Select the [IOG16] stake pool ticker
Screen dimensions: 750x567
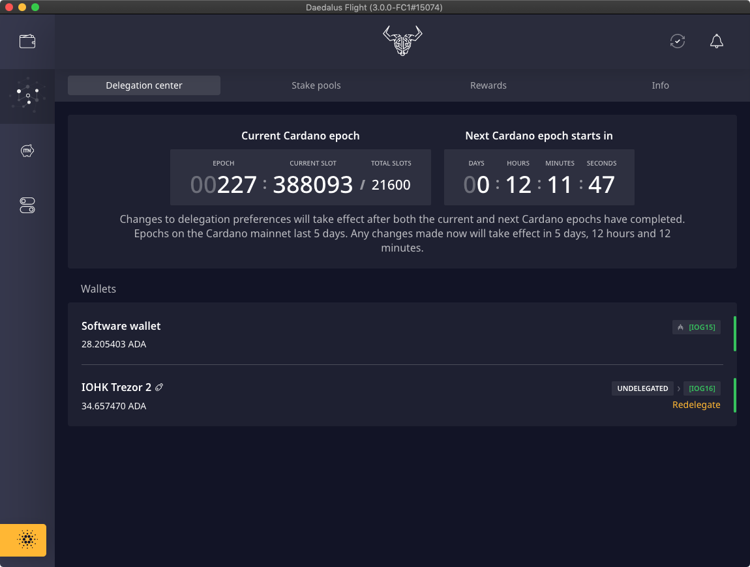coord(702,388)
